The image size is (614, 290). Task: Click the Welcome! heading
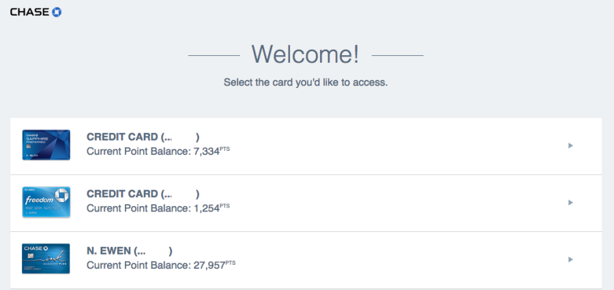305,54
